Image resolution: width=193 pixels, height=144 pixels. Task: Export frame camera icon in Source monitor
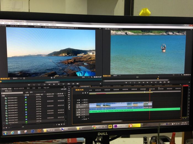click(x=78, y=84)
